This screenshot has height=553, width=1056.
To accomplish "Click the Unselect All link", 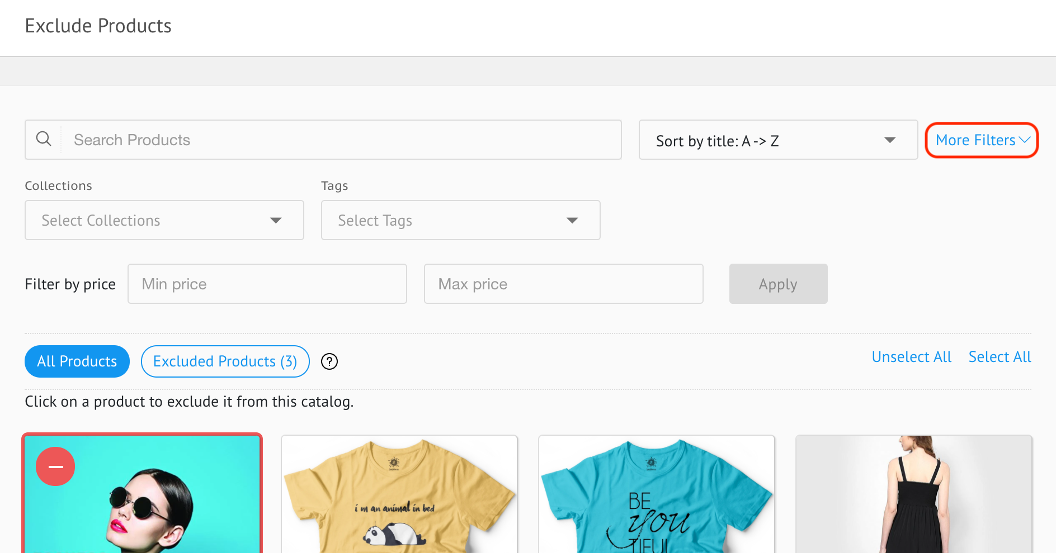I will pos(911,357).
